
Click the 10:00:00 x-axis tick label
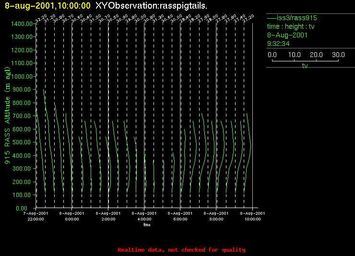pos(253,219)
